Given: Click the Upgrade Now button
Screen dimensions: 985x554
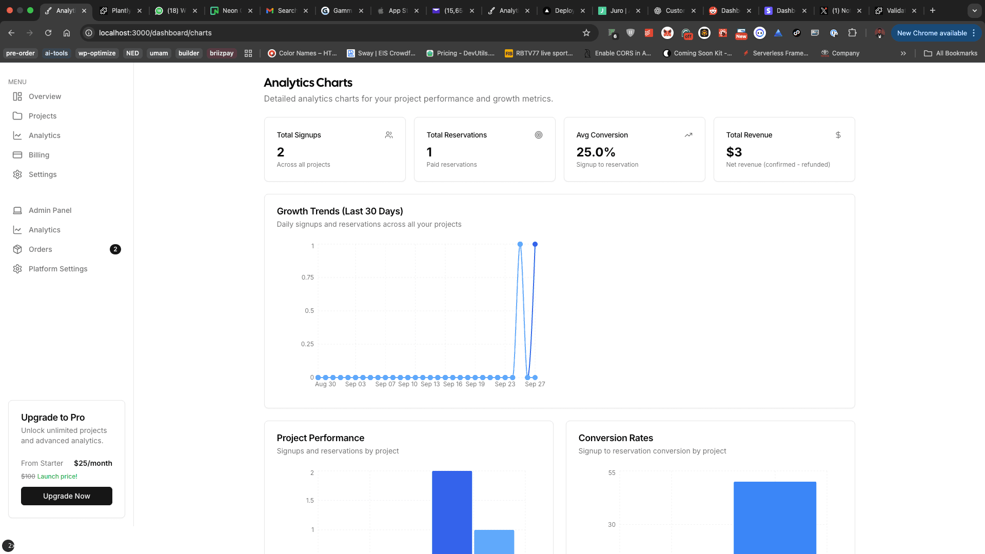Looking at the screenshot, I should click(67, 496).
